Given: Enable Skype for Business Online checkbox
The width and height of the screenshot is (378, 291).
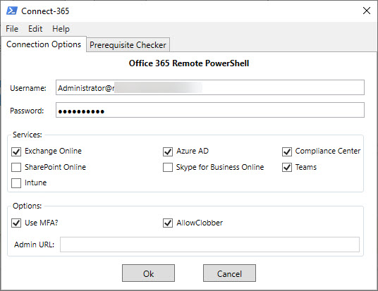Looking at the screenshot, I should point(168,168).
